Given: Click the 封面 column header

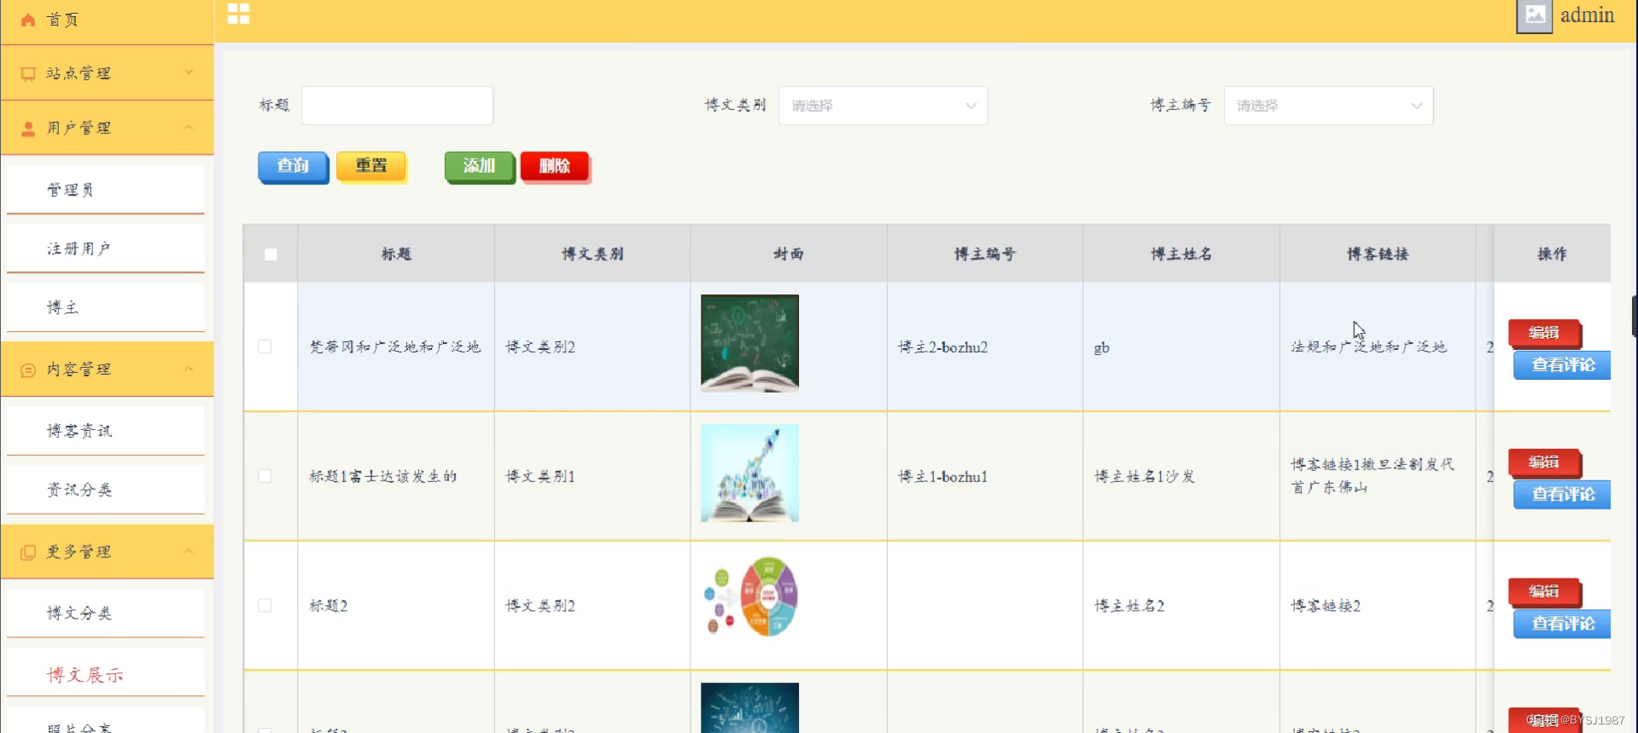Looking at the screenshot, I should coord(789,253).
